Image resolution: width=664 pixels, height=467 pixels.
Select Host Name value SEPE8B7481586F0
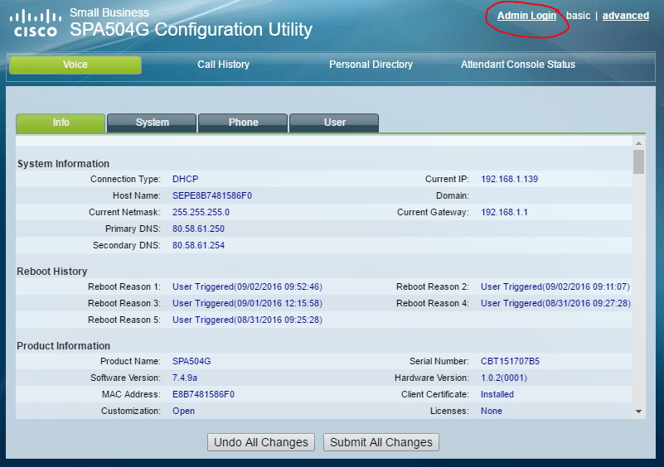tap(212, 196)
